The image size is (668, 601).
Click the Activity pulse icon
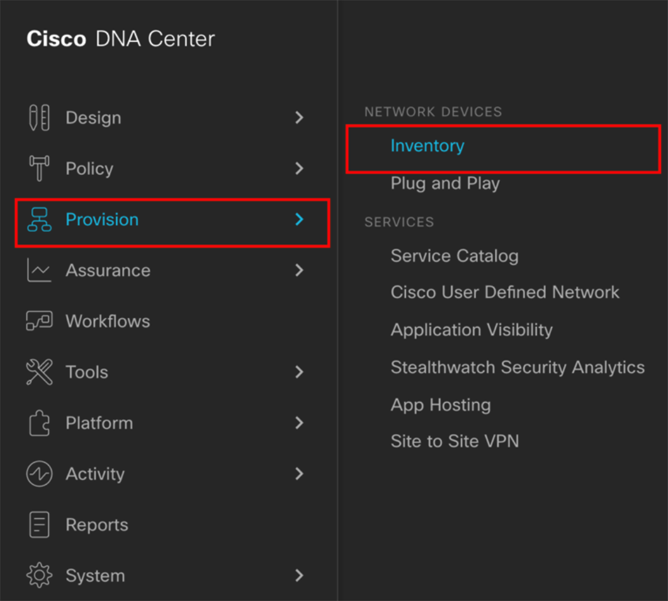point(39,474)
